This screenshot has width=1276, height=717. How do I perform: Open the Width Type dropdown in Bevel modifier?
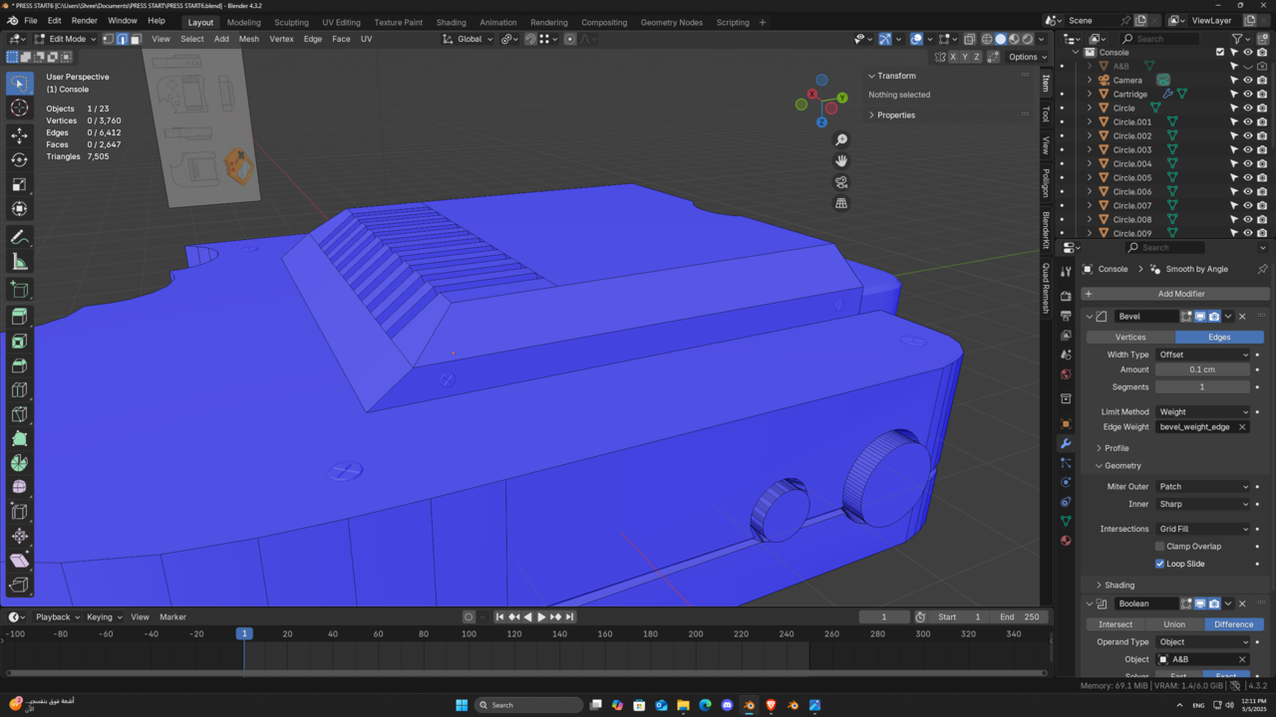tap(1202, 355)
